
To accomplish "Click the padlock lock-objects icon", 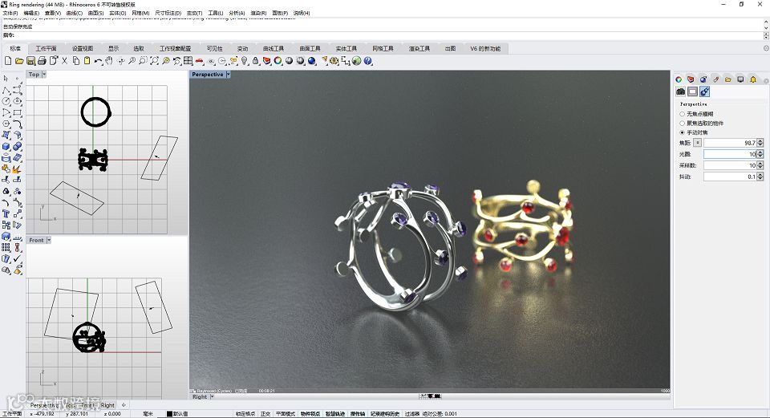I will point(255,61).
